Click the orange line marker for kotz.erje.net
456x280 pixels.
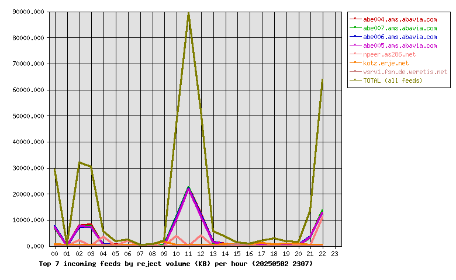[355, 62]
